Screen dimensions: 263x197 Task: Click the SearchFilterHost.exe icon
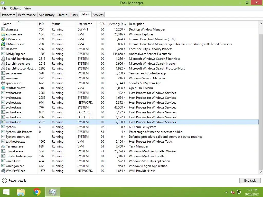pyautogui.click(x=3, y=58)
